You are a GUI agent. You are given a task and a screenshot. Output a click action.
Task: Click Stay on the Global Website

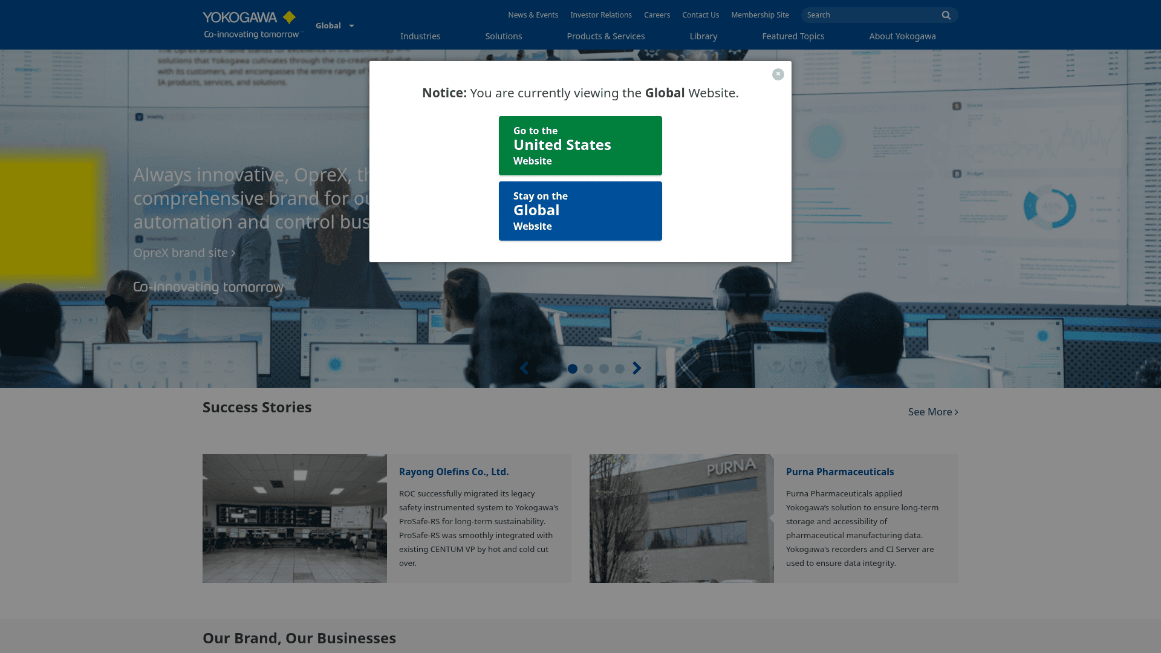[580, 210]
